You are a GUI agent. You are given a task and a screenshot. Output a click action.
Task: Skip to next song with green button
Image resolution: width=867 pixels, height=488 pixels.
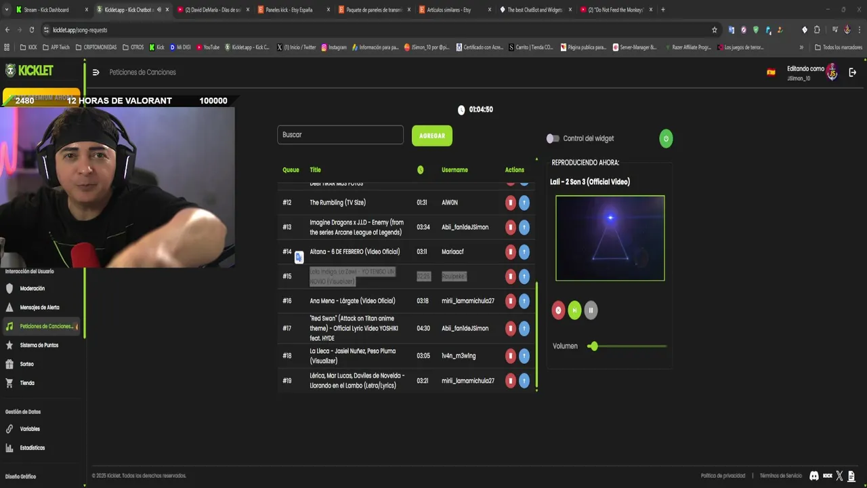[574, 310]
